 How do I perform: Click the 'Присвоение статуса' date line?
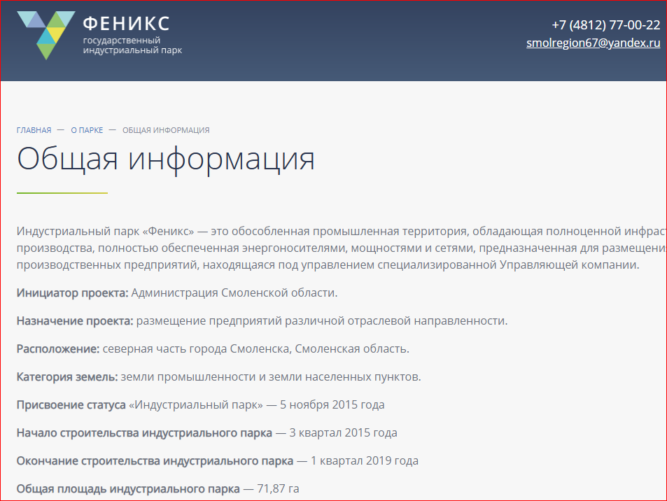(200, 405)
